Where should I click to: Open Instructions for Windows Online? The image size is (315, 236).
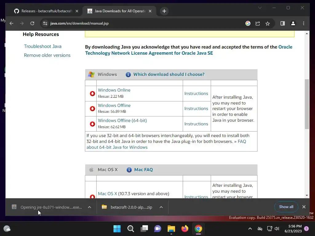coord(196,93)
